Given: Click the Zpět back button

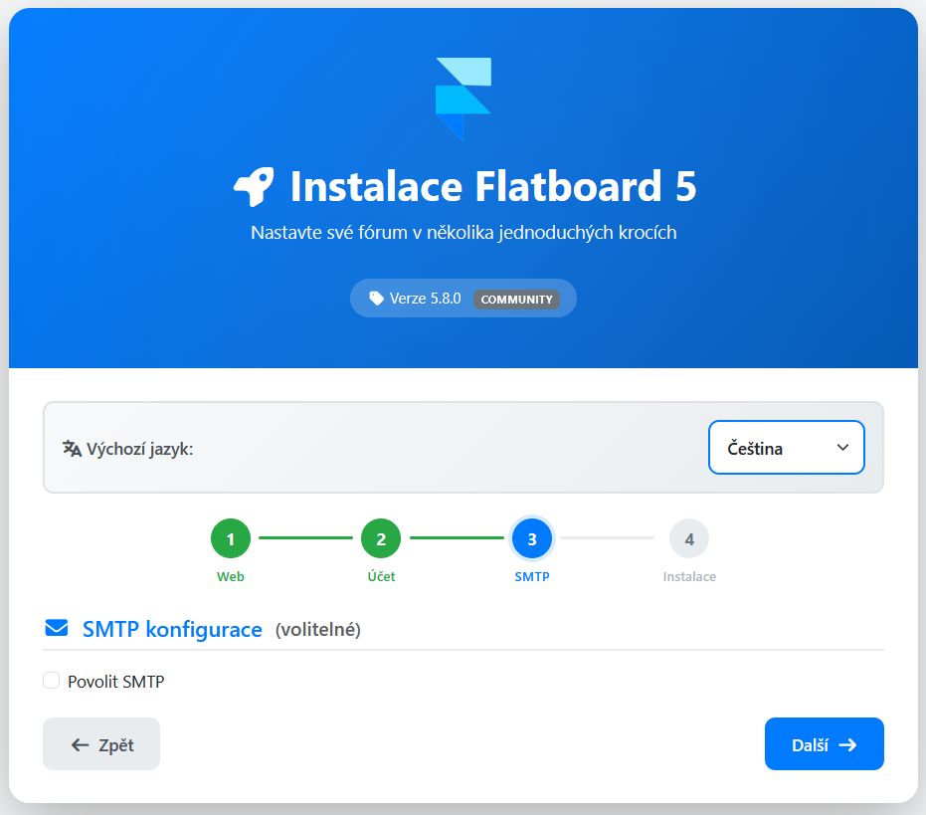Looking at the screenshot, I should coord(101,744).
